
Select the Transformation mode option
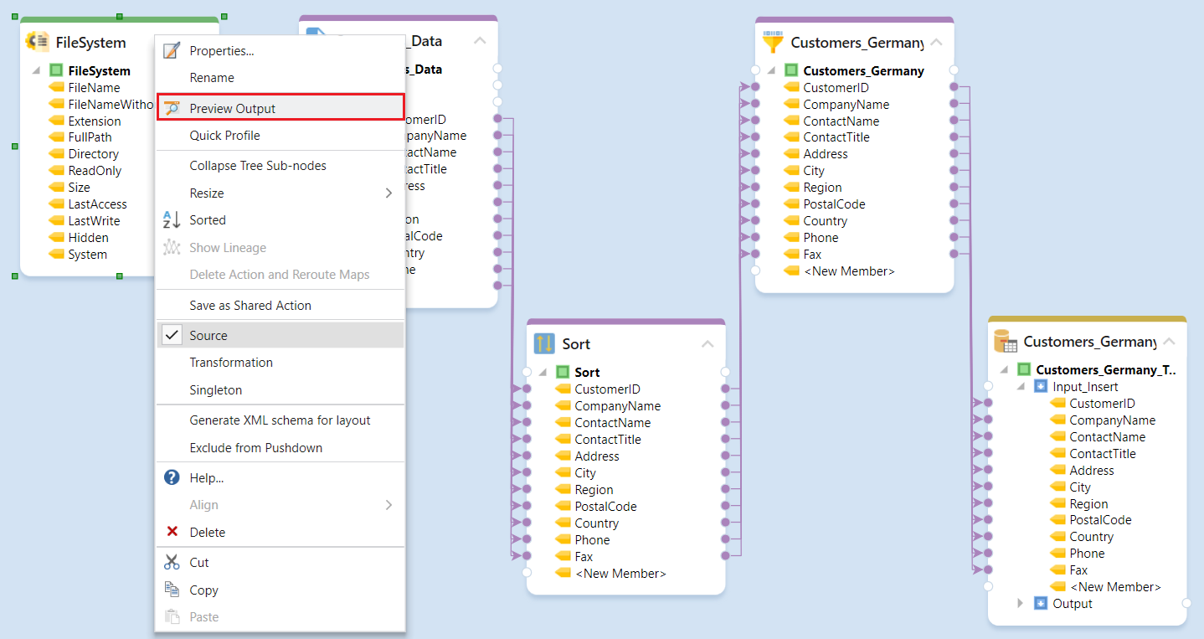coord(231,363)
